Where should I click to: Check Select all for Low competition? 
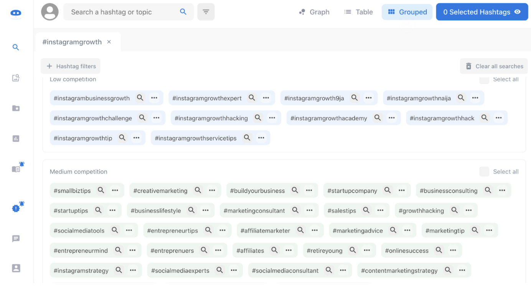pos(484,79)
